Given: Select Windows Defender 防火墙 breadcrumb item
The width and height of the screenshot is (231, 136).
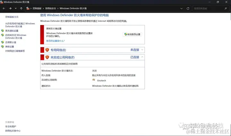Looking at the screenshot, I should pos(73,8).
